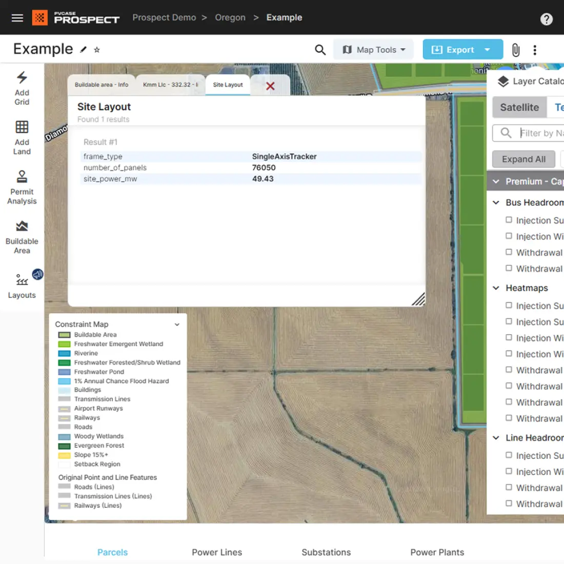Check the first Injection checkbox under Bus Headroom

[x=509, y=219]
